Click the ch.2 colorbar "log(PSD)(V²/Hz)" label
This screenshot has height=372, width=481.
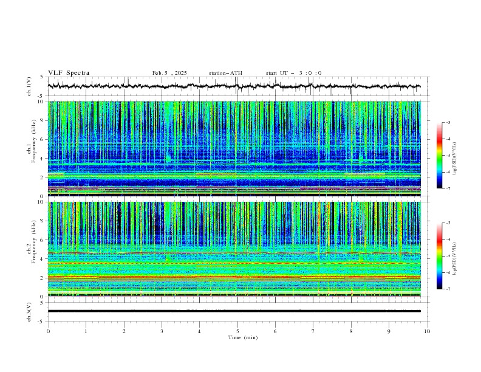pyautogui.click(x=454, y=258)
